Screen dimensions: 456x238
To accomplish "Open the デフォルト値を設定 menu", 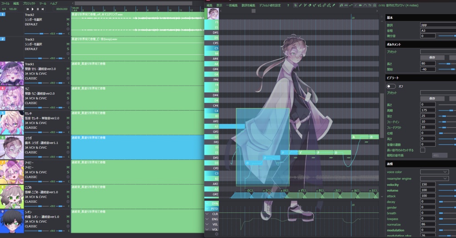I will tap(270, 5).
